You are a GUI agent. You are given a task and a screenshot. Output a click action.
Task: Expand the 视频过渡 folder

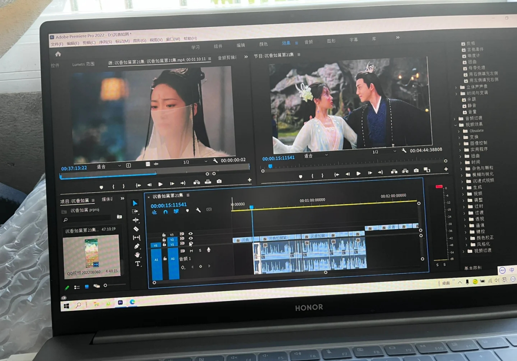click(x=464, y=251)
